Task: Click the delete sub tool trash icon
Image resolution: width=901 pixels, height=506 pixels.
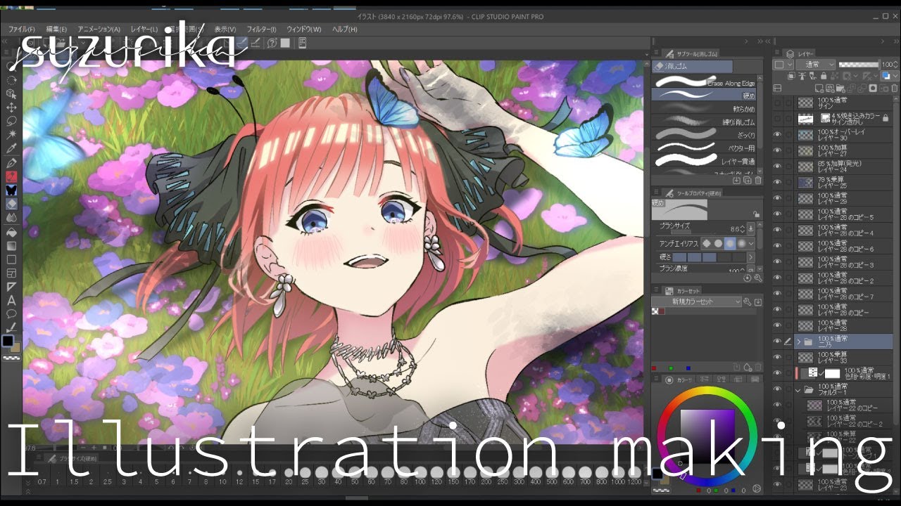Action: (x=758, y=181)
